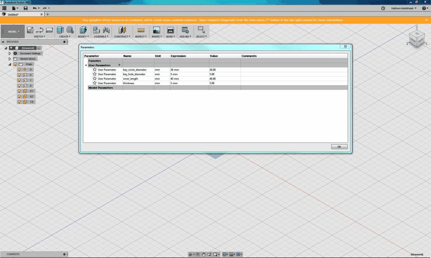Open the CREATE menu
Screen dimensions: 431x258
(65, 37)
